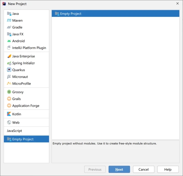Select JavaScript in the project list
Viewport: 183px width, 176px height.
click(x=14, y=131)
